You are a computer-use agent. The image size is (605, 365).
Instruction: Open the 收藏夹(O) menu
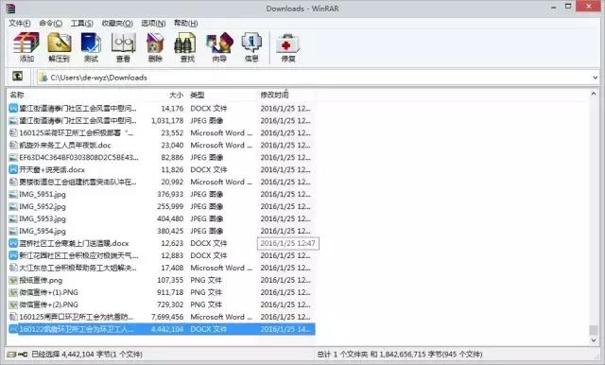117,23
